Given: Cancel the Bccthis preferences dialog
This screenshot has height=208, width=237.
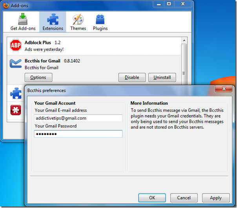Looking at the screenshot, I should tap(184, 198).
